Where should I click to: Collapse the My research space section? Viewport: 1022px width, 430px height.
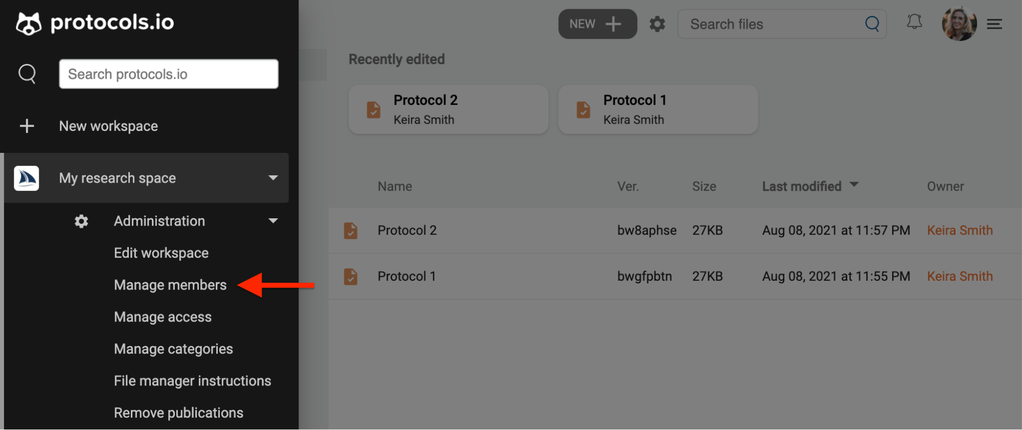[x=273, y=178]
